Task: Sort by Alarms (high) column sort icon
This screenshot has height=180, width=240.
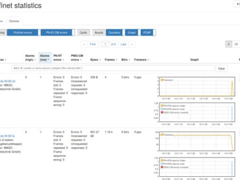Action: (35, 60)
